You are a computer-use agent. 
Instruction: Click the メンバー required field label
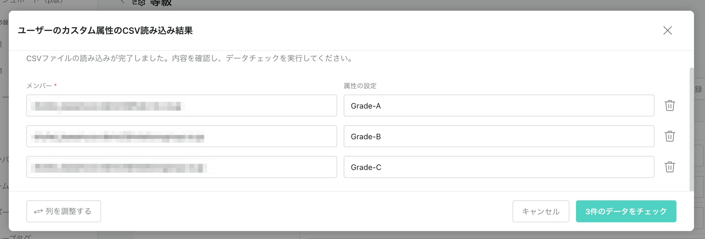click(x=39, y=86)
